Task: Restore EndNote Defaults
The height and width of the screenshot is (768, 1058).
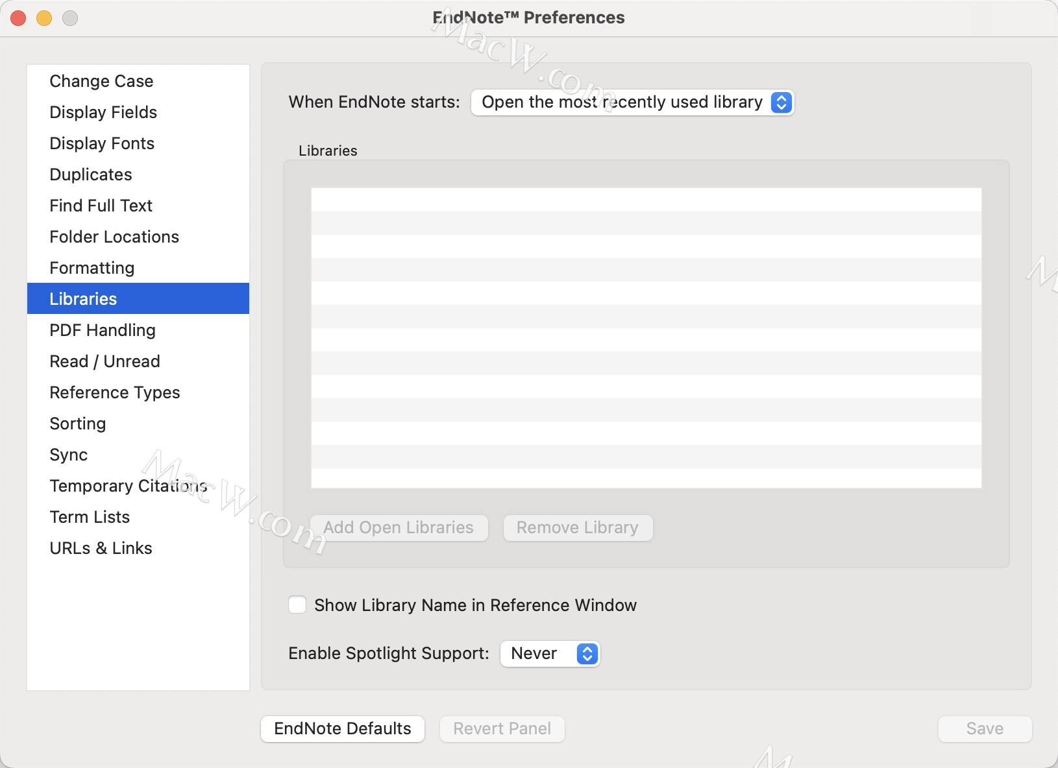Action: pyautogui.click(x=343, y=728)
